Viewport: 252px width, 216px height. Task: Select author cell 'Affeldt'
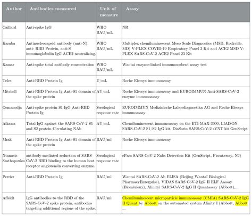(14, 203)
